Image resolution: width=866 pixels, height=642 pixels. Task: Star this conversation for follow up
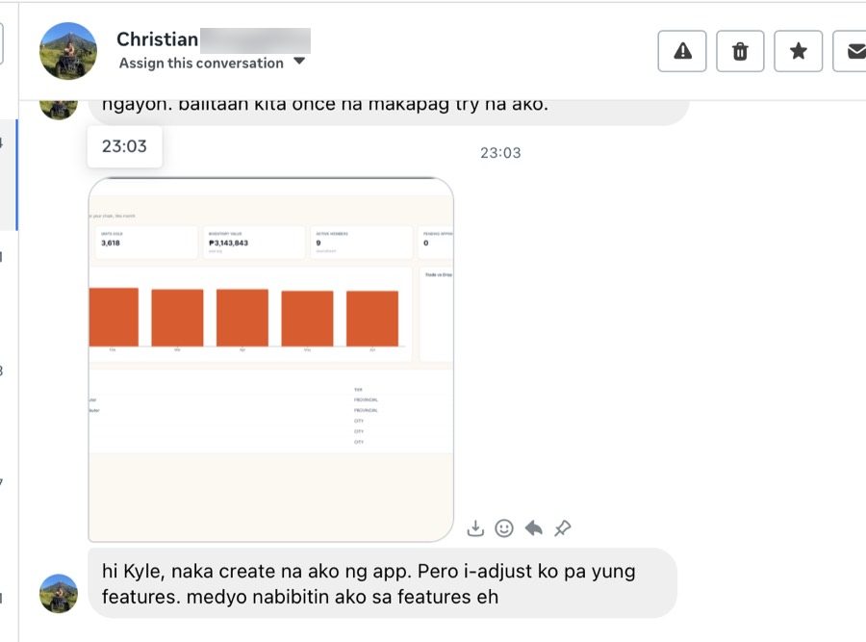coord(798,51)
